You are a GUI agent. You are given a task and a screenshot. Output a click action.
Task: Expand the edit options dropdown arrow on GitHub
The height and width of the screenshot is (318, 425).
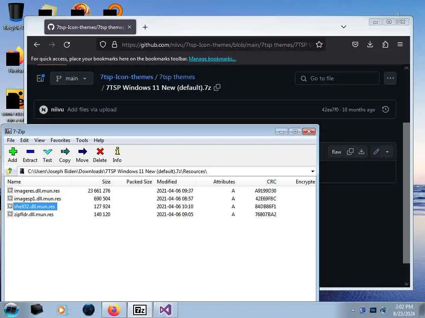tap(387, 152)
